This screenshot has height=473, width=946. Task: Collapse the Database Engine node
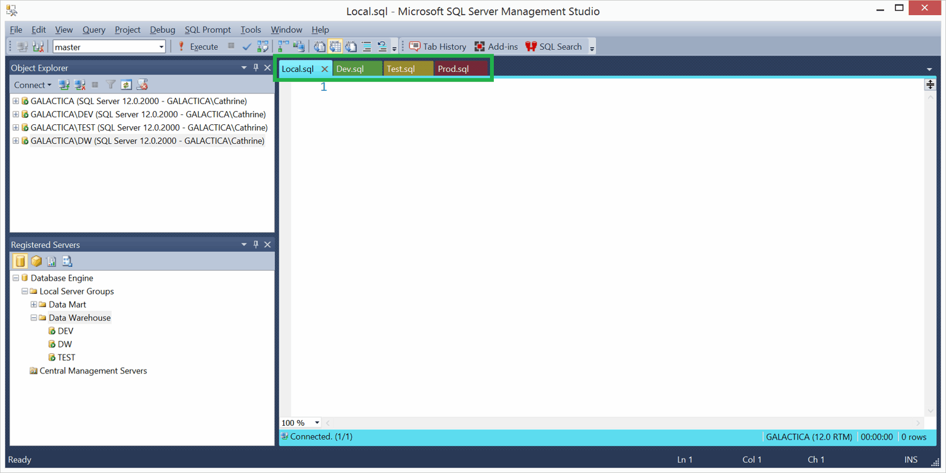(16, 278)
